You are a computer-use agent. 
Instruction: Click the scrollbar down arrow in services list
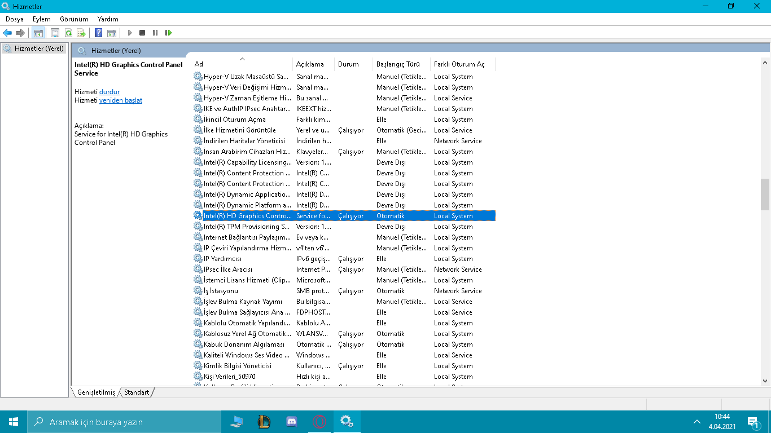(x=765, y=381)
